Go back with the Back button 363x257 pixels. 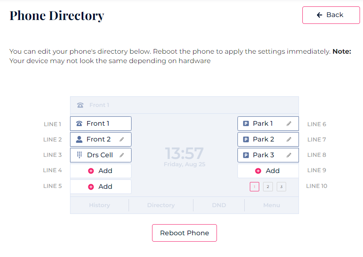331,15
